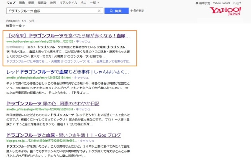
Task: Switch to the 画像 tab
Action: [x=22, y=3]
